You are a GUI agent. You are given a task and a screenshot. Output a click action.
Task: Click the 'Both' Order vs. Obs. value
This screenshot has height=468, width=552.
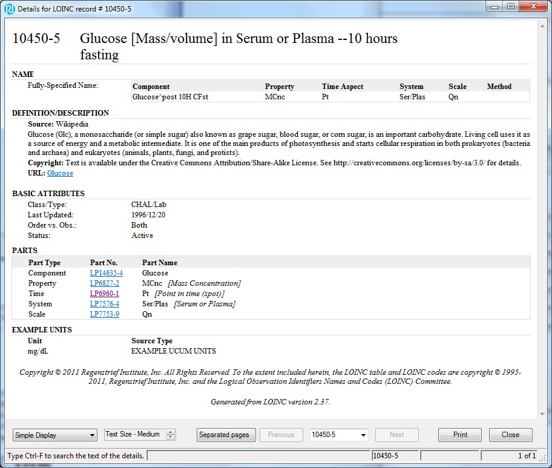[139, 225]
